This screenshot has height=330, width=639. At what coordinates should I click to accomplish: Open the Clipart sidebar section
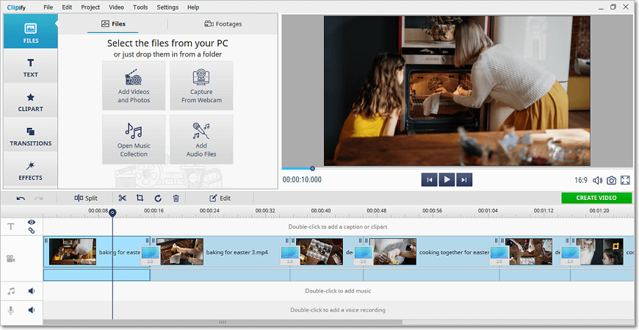[31, 101]
